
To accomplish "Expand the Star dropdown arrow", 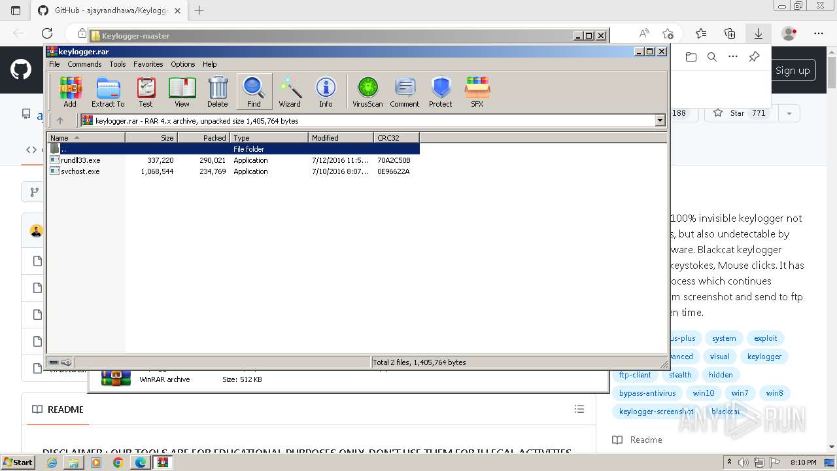I will [789, 113].
